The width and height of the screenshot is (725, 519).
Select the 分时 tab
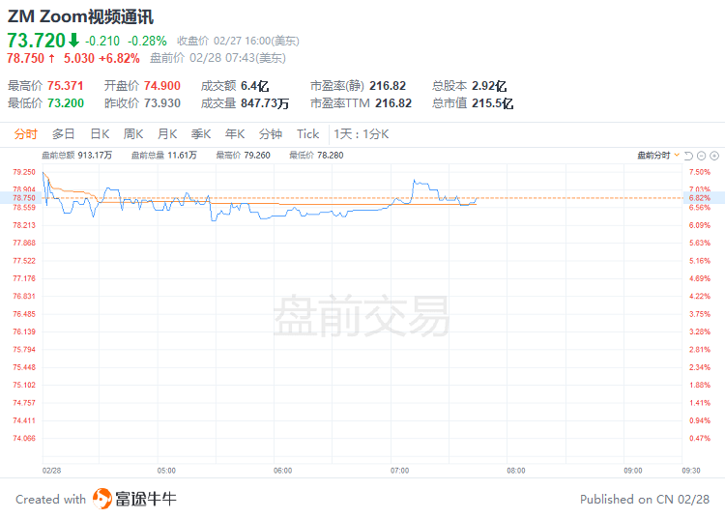25,134
